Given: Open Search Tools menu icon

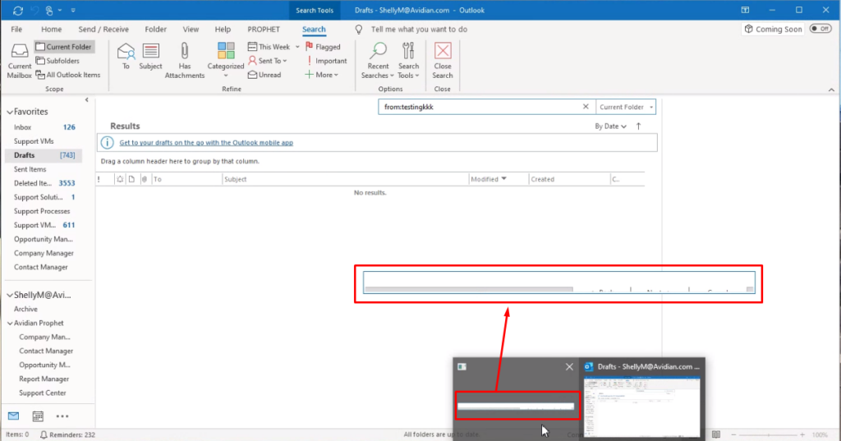Looking at the screenshot, I should pyautogui.click(x=408, y=50).
